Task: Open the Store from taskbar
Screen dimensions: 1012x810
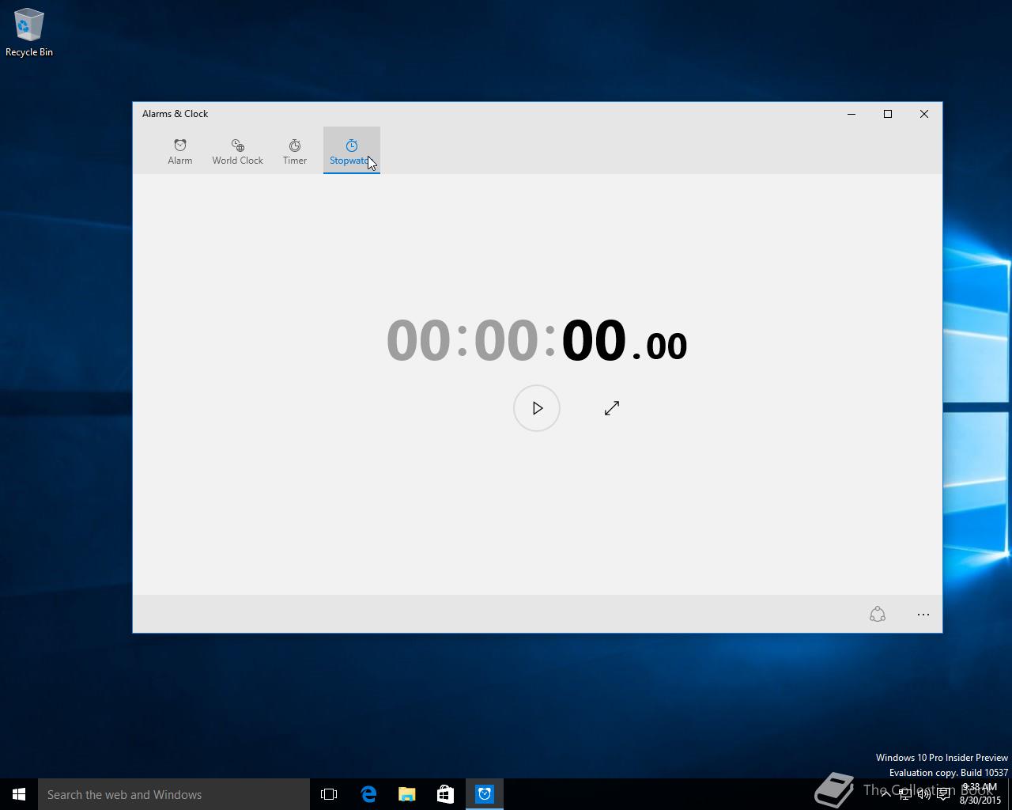Action: click(446, 794)
